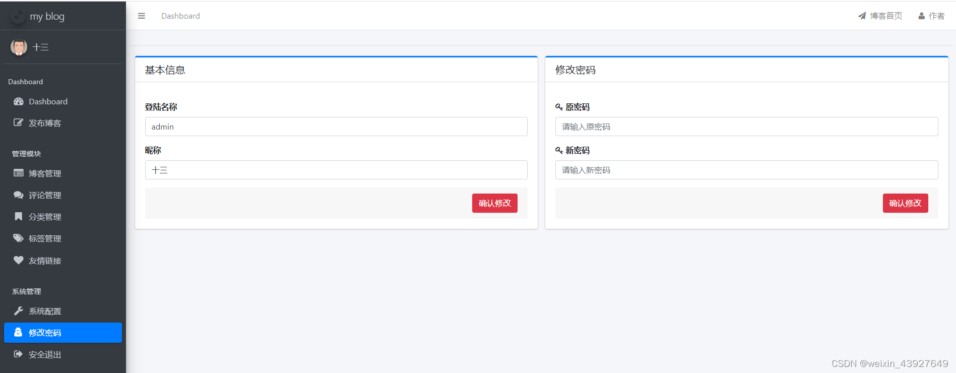Click the 十三 username in the sidebar

click(x=41, y=47)
